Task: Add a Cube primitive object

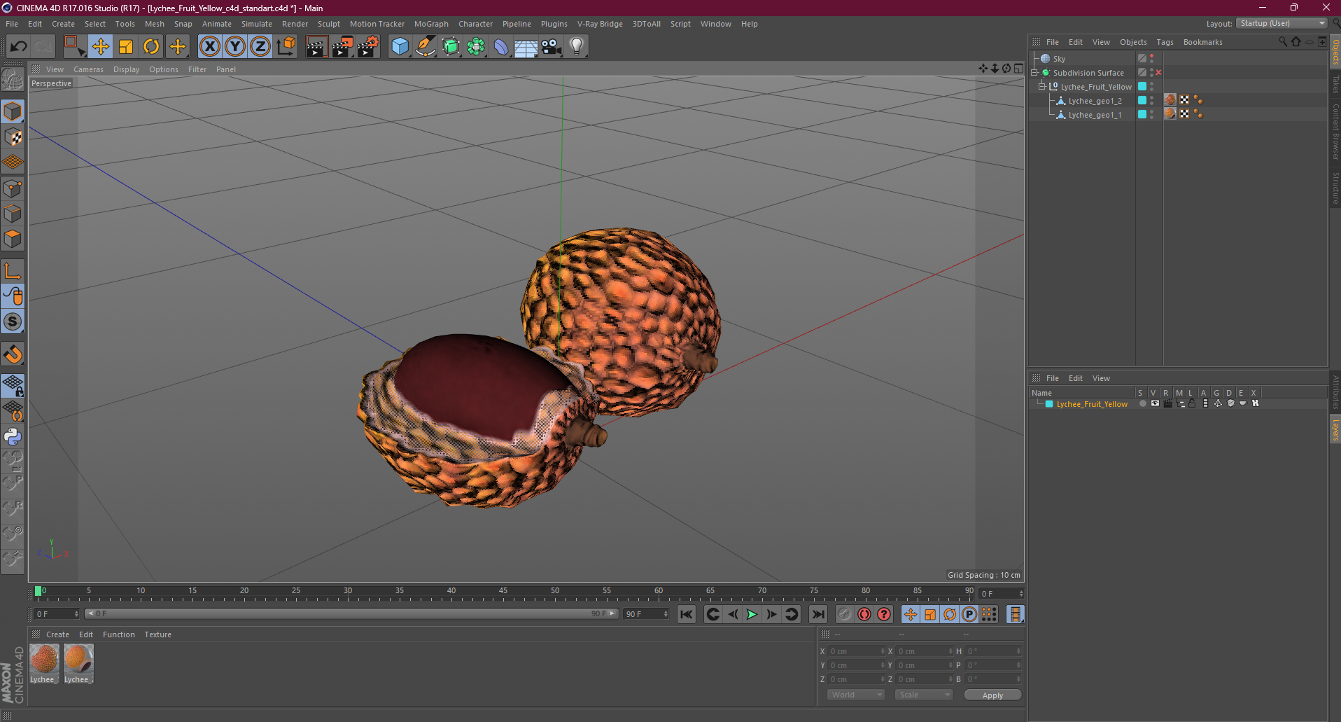Action: [400, 47]
